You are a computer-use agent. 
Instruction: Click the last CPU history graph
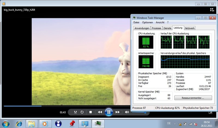(204, 42)
